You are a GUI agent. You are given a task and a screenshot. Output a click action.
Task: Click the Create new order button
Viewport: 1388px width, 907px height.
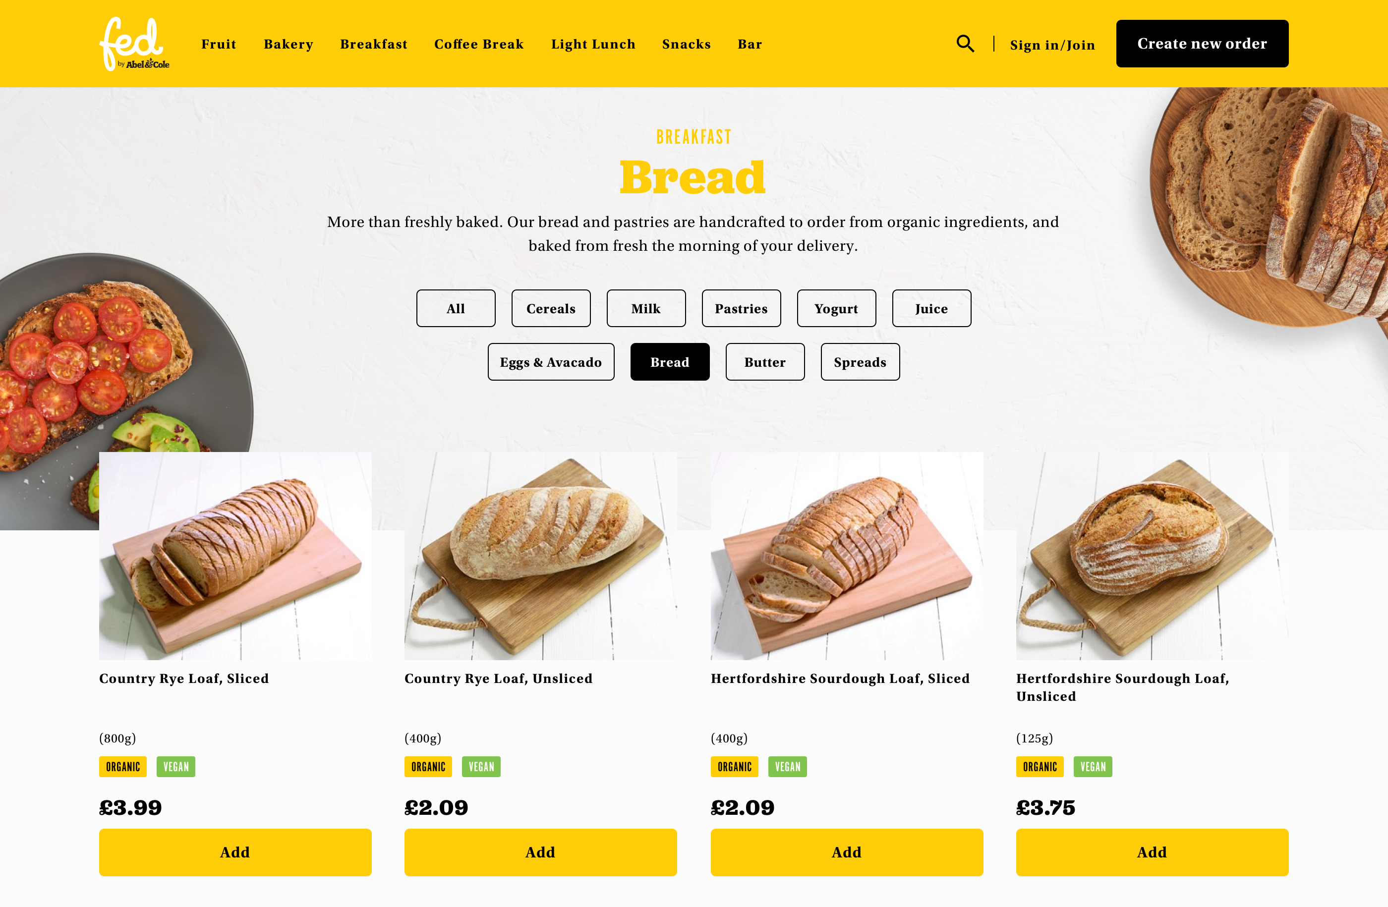coord(1202,44)
